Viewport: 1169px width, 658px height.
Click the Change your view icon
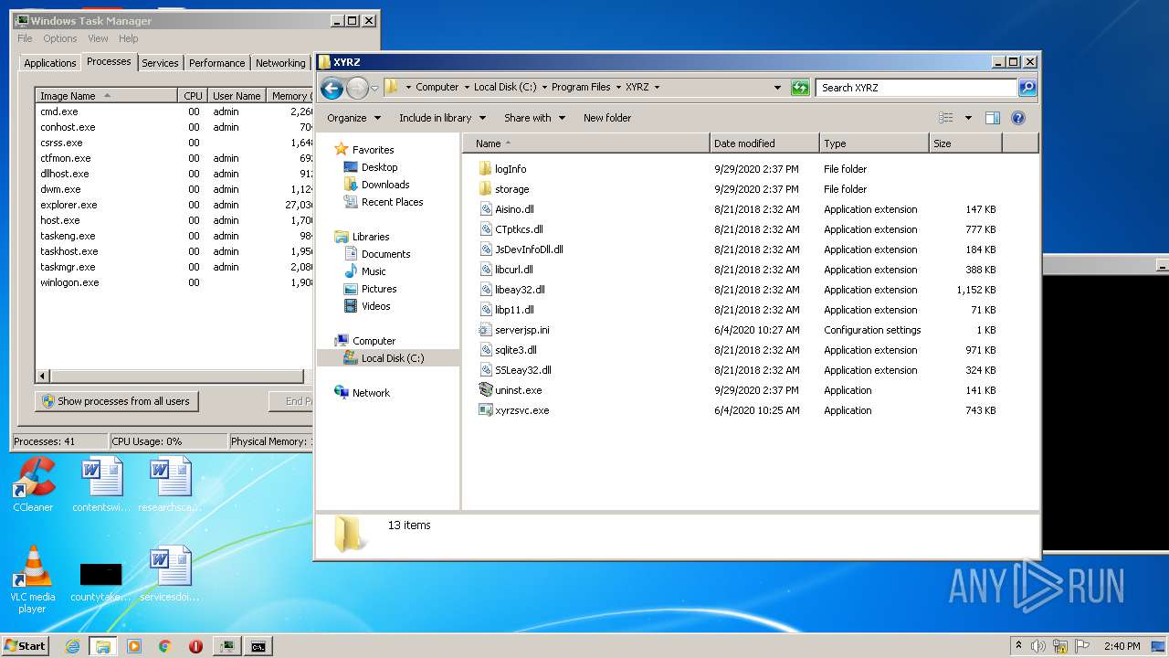tap(946, 118)
